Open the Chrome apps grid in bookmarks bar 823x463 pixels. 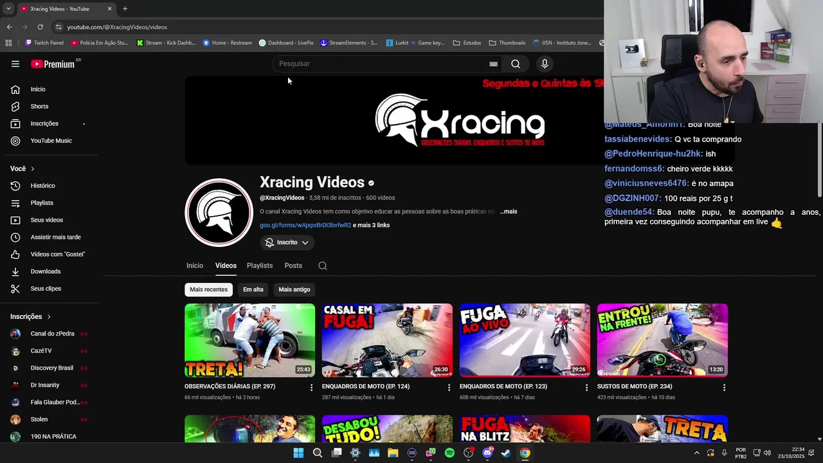(8, 43)
